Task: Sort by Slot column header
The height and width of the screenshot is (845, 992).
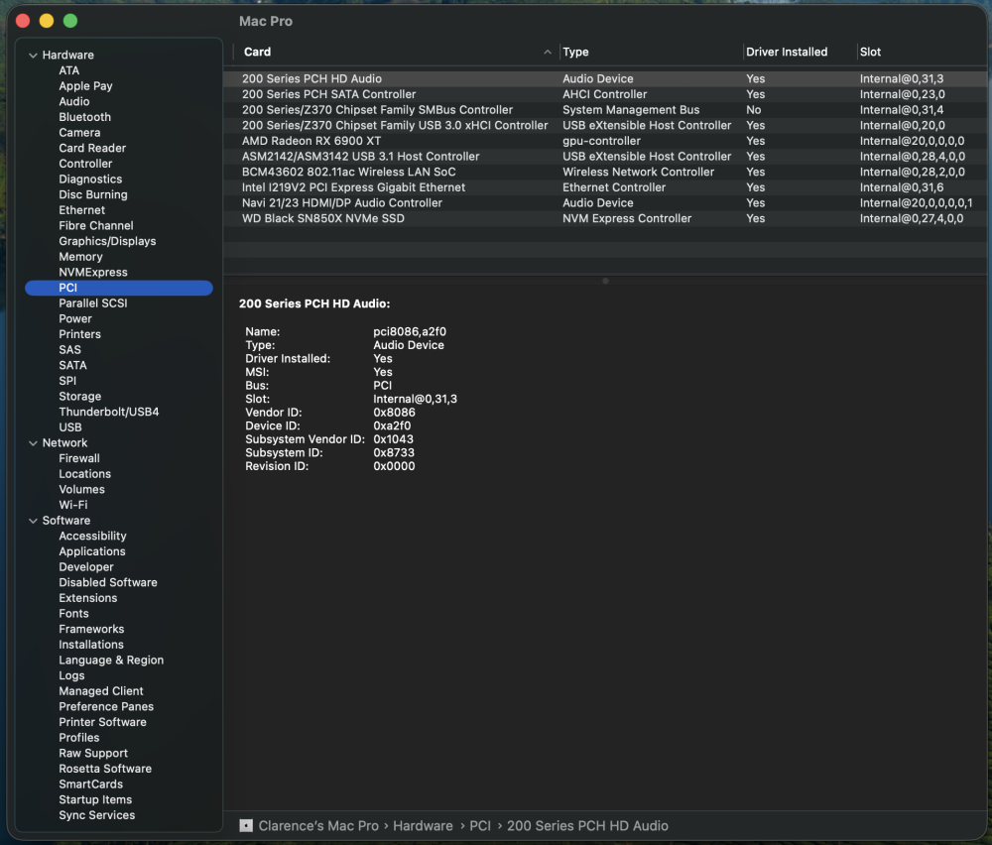Action: tap(870, 52)
